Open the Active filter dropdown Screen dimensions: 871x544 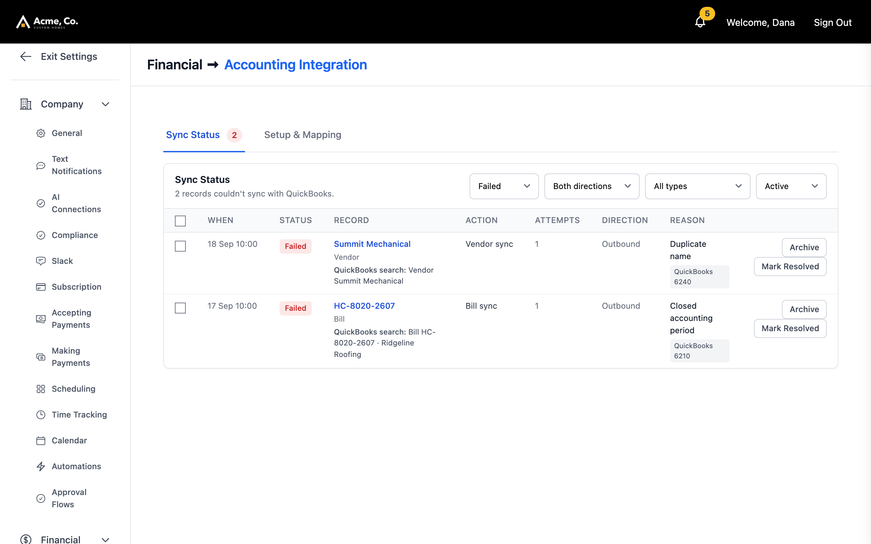791,186
